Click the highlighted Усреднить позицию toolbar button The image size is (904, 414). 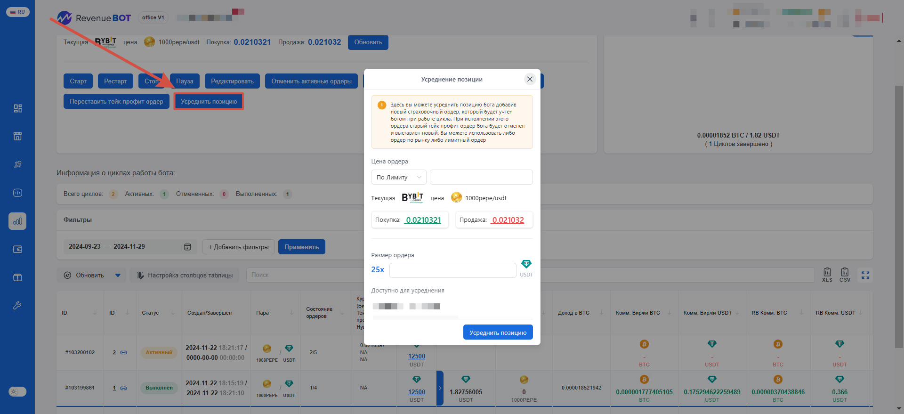[209, 101]
